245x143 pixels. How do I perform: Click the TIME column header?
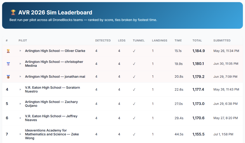point(178,41)
